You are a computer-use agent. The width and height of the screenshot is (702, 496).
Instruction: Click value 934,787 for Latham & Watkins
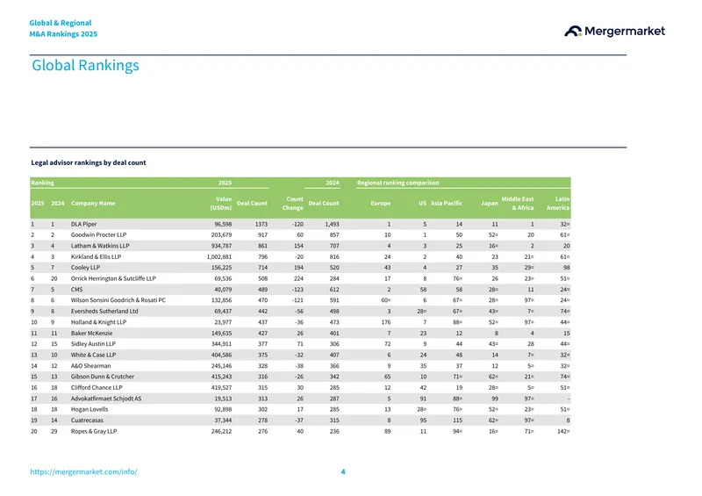221,246
